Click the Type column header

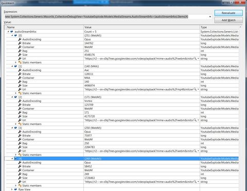pyautogui.click(x=219, y=27)
